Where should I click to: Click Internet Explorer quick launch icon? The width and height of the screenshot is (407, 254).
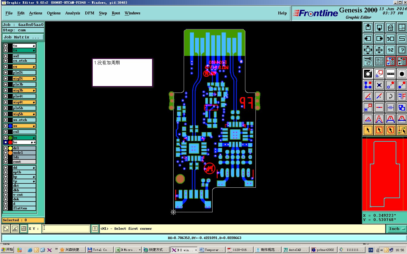point(30,250)
